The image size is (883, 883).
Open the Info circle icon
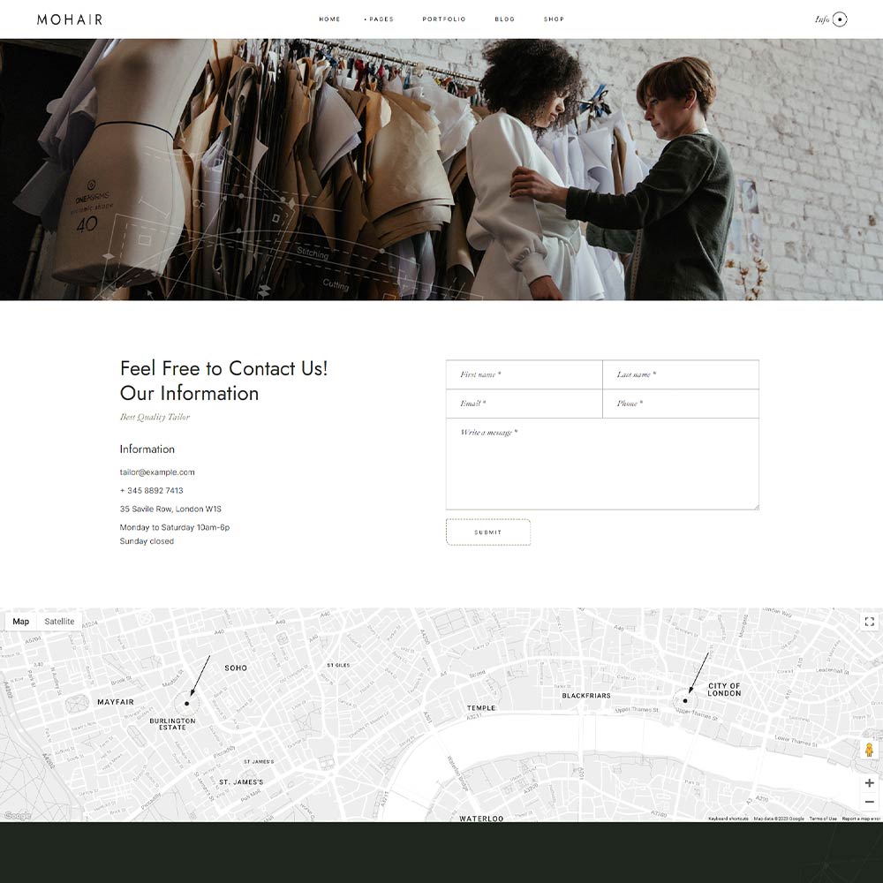839,19
